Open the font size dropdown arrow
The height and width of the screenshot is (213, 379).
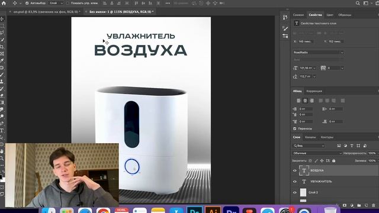click(314, 68)
